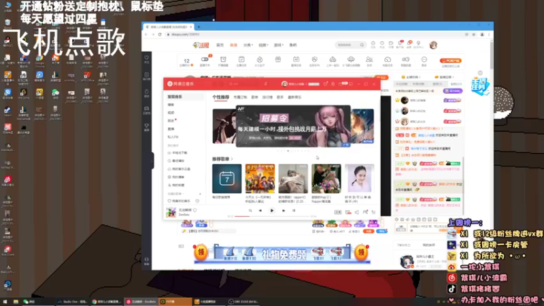Screen dimensions: 544x306
Task: Open the playlist queue icon in player
Action: (x=373, y=212)
